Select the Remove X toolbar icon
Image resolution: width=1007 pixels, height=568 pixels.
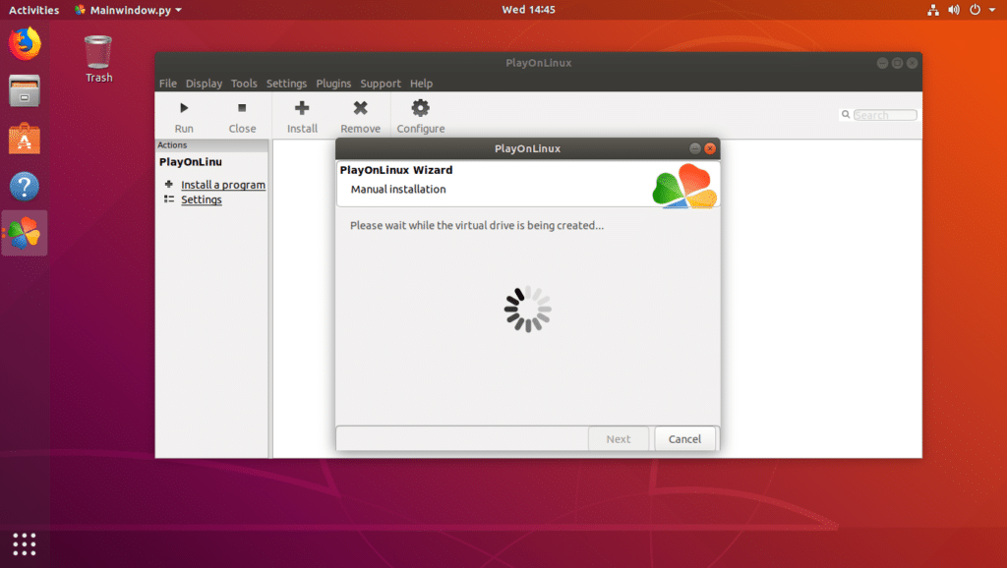[x=360, y=108]
